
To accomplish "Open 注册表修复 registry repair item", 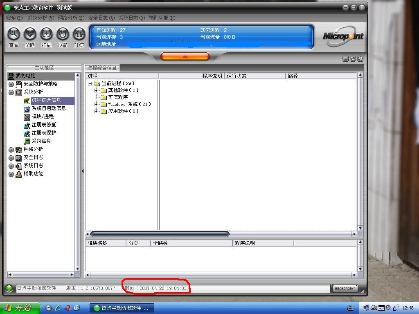I will pos(44,125).
